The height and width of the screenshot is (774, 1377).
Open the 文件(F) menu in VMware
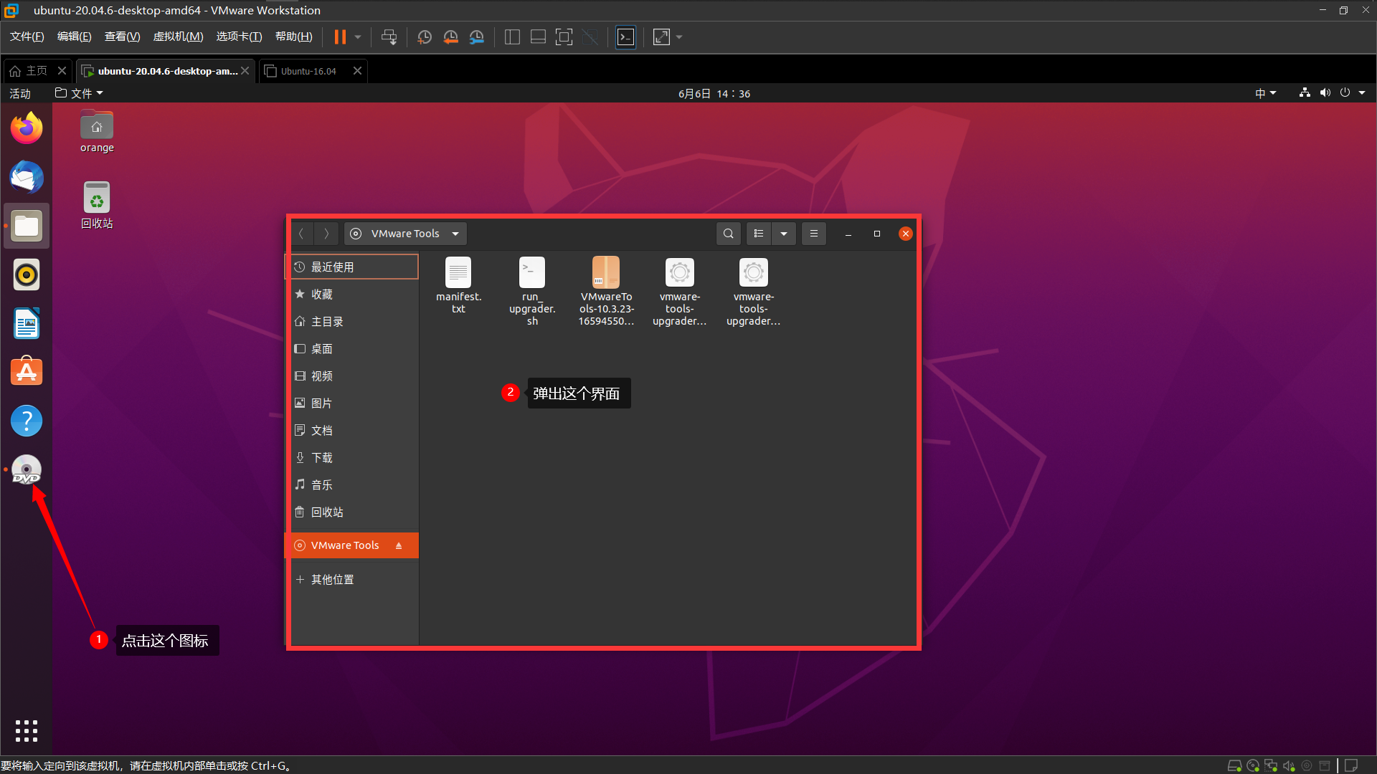click(x=27, y=37)
